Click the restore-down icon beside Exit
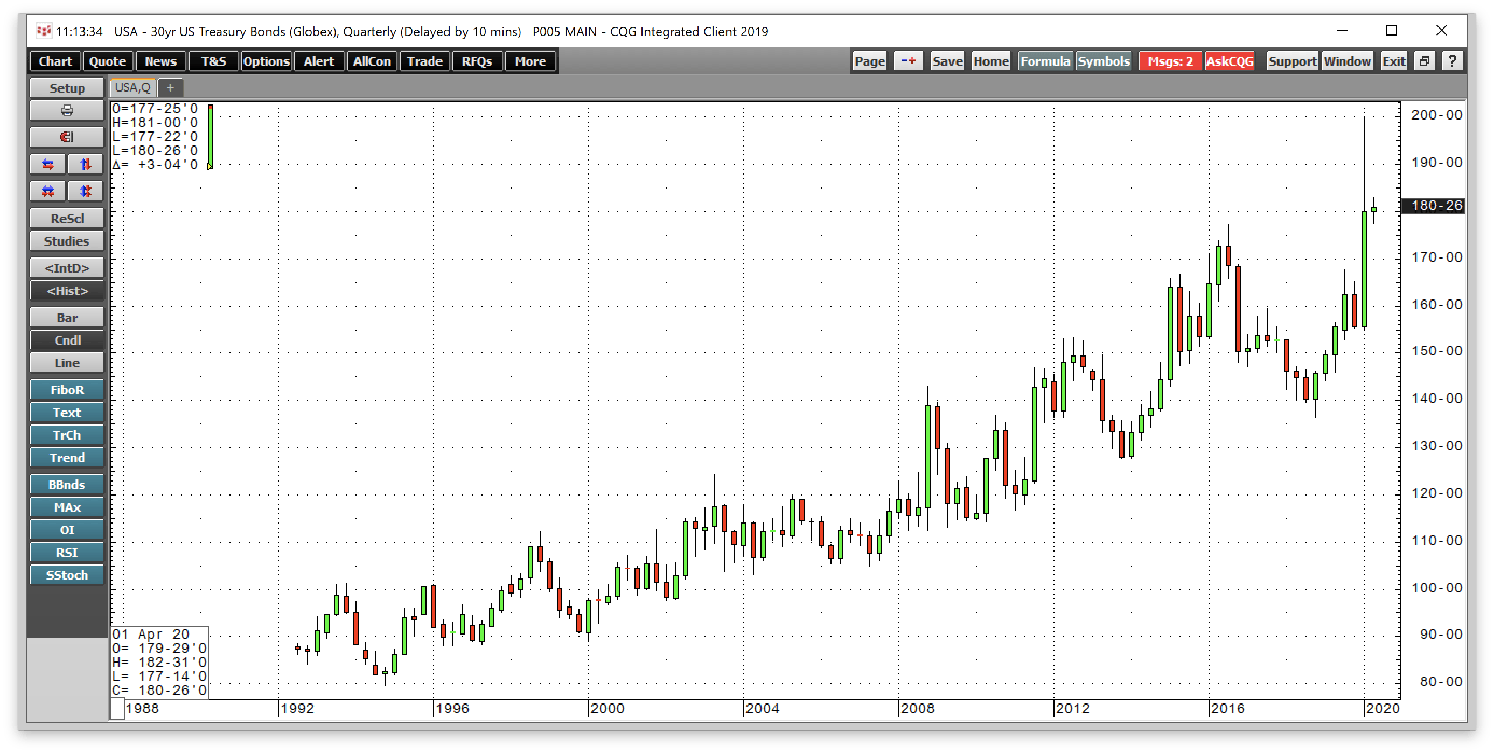The height and width of the screenshot is (753, 1494). click(1425, 61)
